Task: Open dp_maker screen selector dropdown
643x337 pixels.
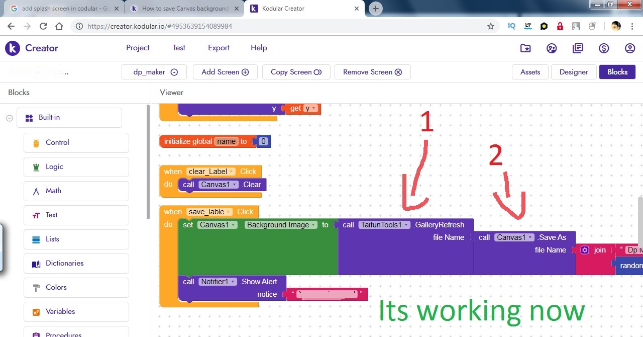Action: (x=154, y=72)
